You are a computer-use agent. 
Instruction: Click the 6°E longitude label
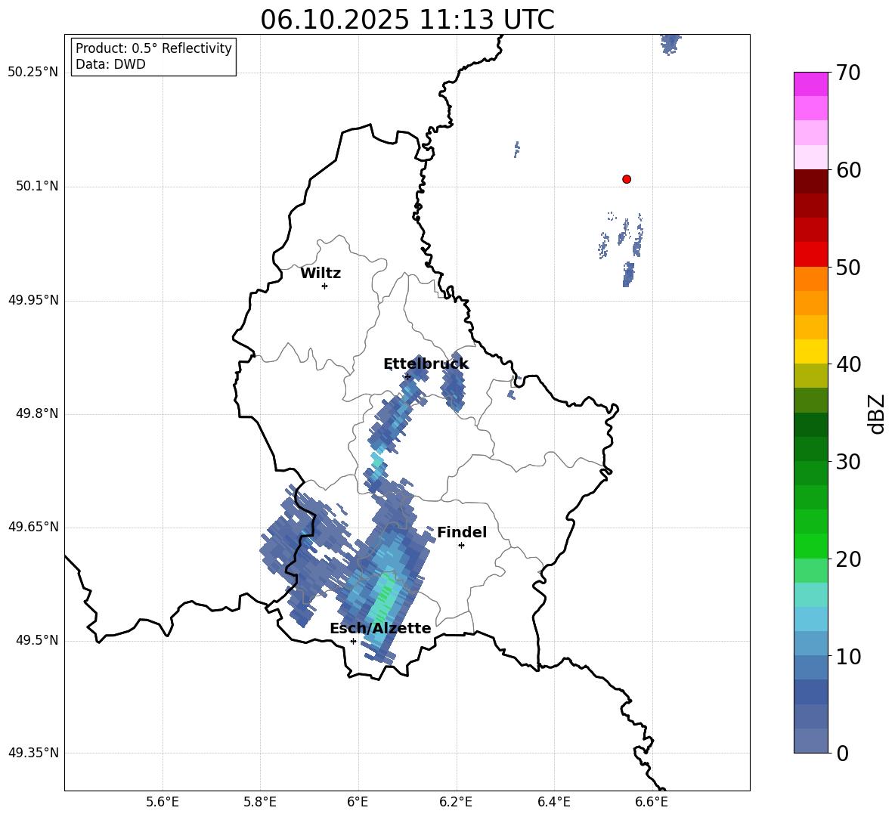(358, 802)
